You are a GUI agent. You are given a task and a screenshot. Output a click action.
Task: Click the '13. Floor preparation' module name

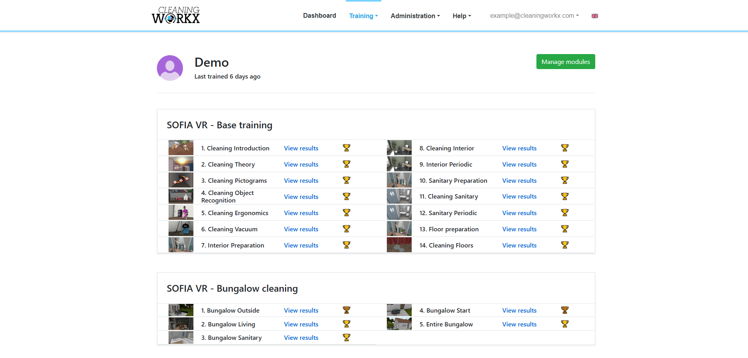(x=449, y=229)
